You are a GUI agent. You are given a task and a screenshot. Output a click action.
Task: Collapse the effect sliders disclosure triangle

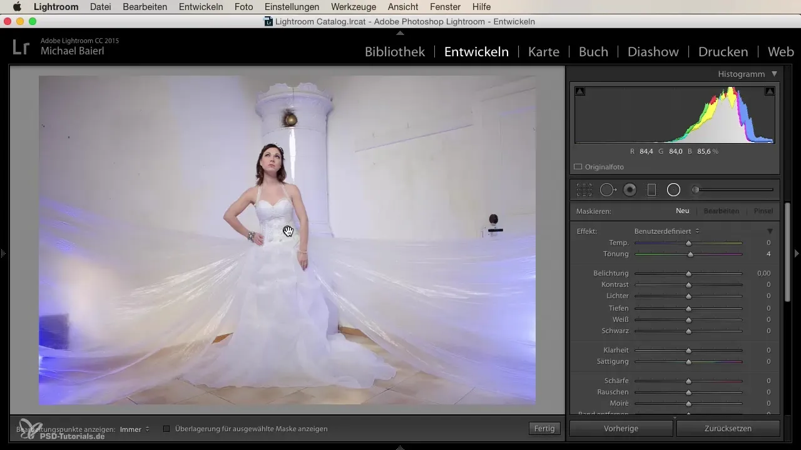[x=770, y=231]
